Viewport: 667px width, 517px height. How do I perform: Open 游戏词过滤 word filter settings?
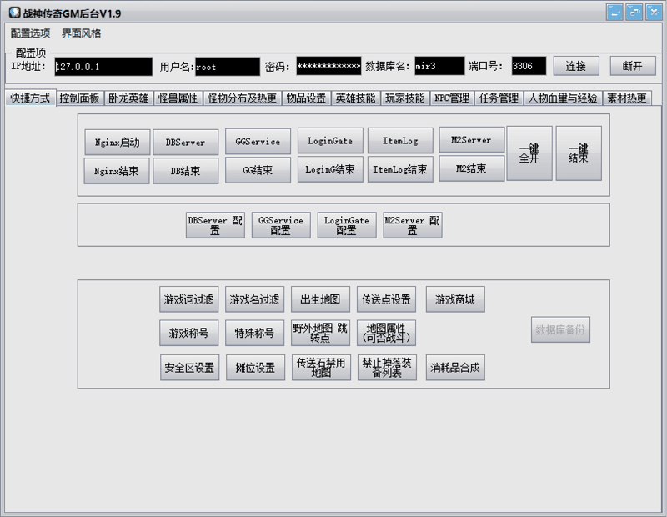188,299
